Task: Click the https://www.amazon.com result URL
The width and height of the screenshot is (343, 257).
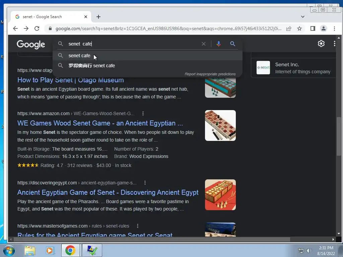Action: click(43, 114)
